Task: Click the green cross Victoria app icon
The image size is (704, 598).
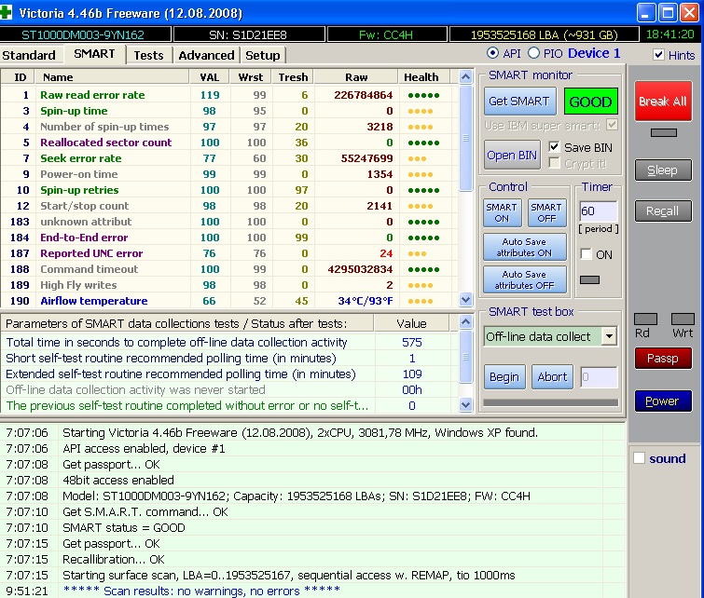Action: [x=6, y=12]
